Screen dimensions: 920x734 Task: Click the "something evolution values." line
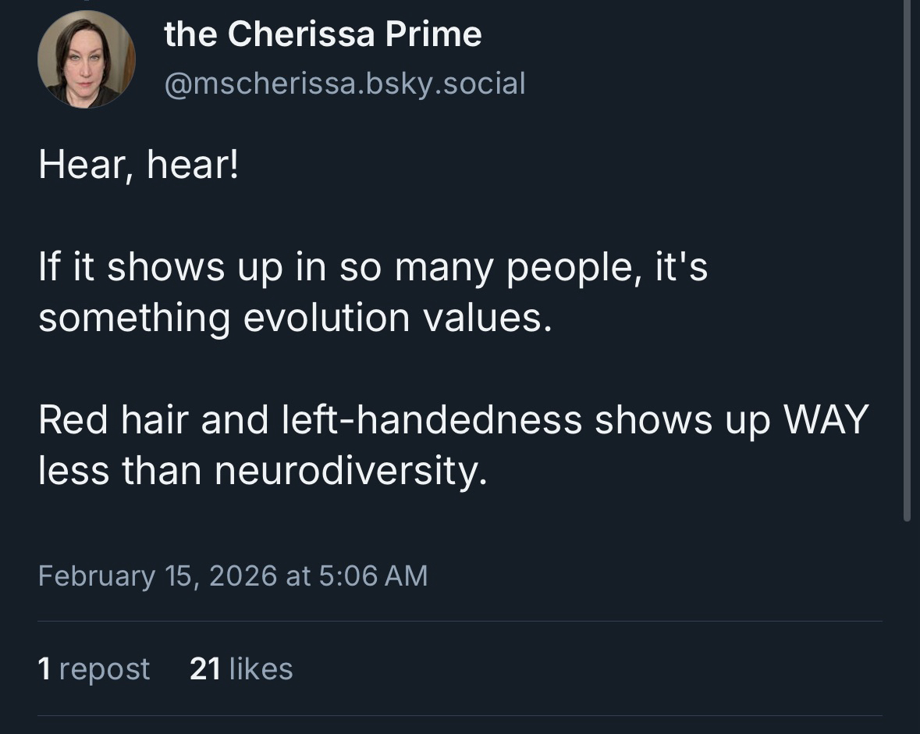click(295, 318)
